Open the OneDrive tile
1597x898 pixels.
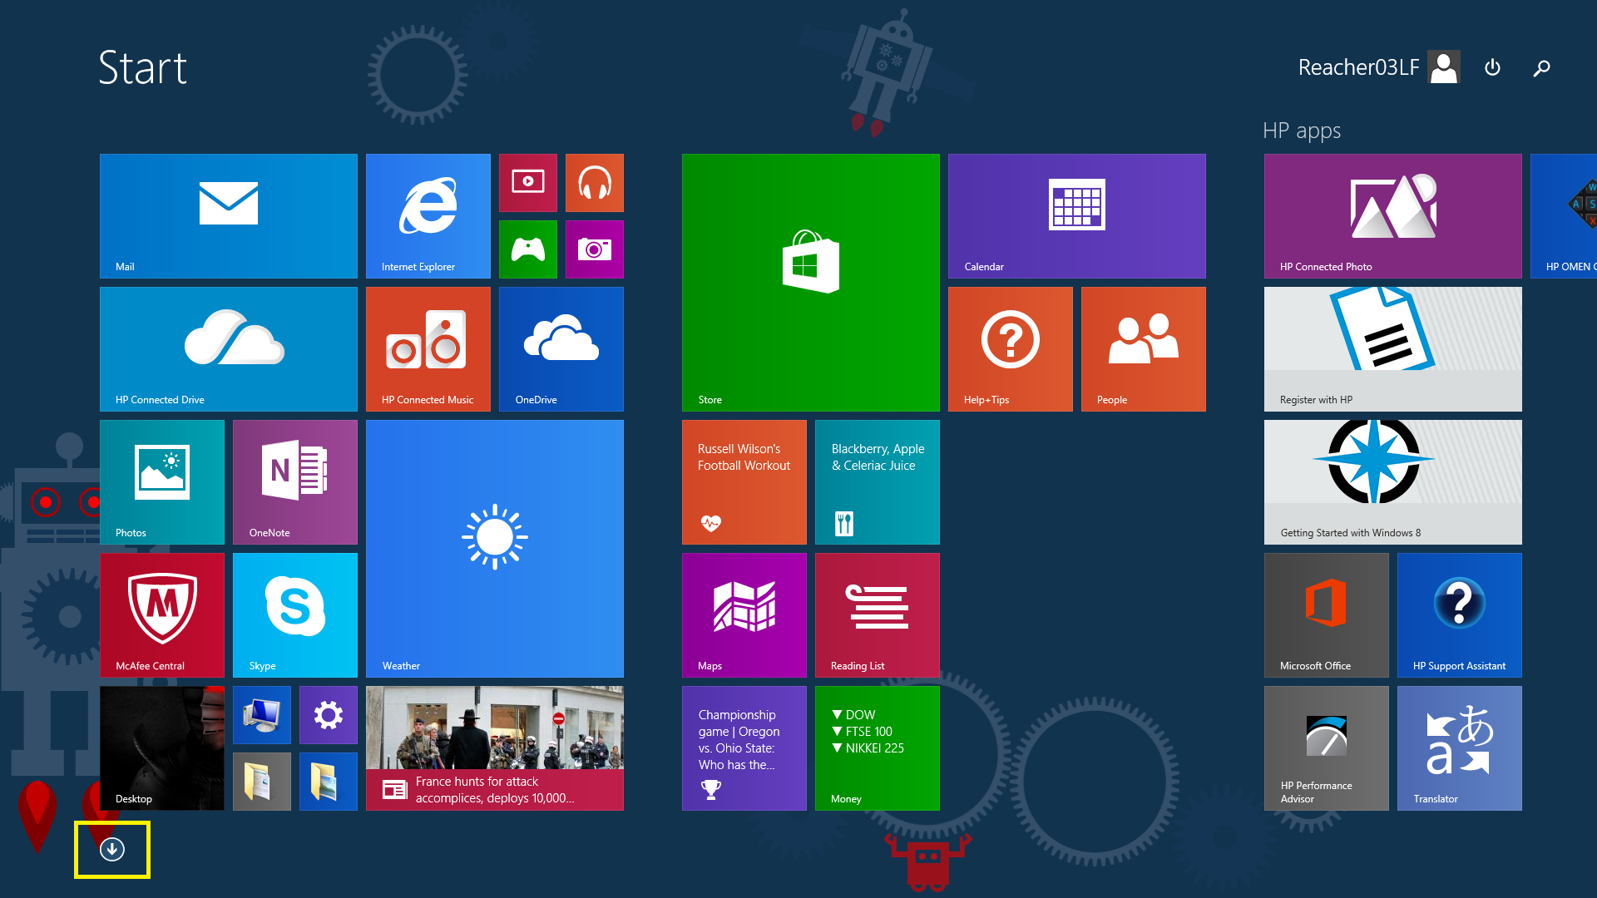coord(561,349)
